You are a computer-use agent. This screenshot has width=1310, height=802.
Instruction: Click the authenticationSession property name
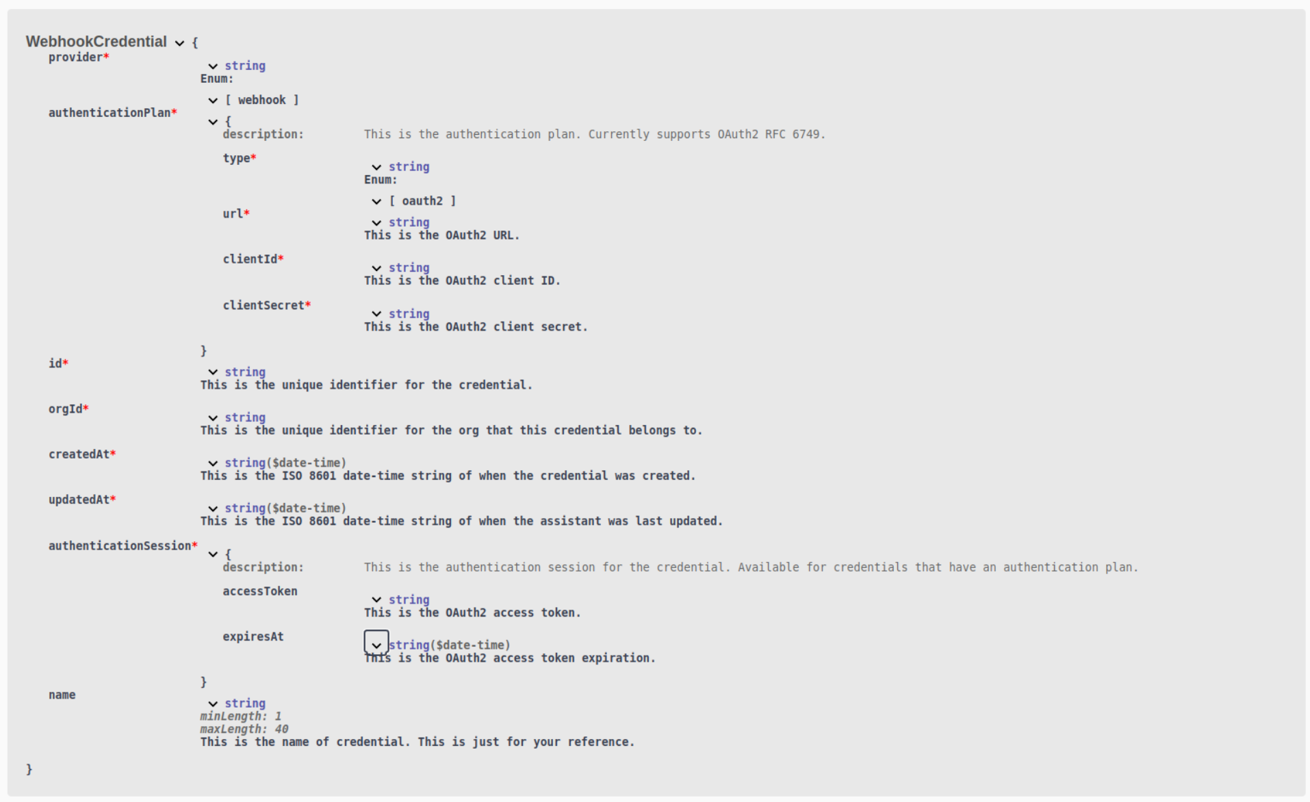120,545
